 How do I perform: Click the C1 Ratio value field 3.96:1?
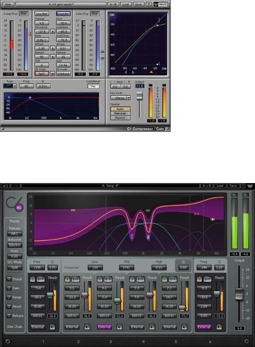point(42,40)
